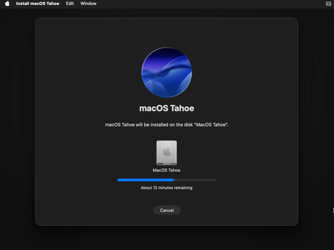Click the macOS Tahoe title heading
The image size is (334, 250).
pyautogui.click(x=167, y=108)
